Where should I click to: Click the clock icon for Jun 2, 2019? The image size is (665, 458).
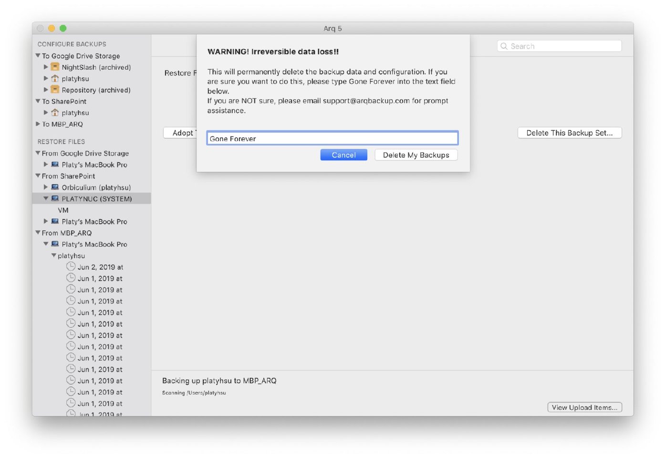[x=71, y=267]
